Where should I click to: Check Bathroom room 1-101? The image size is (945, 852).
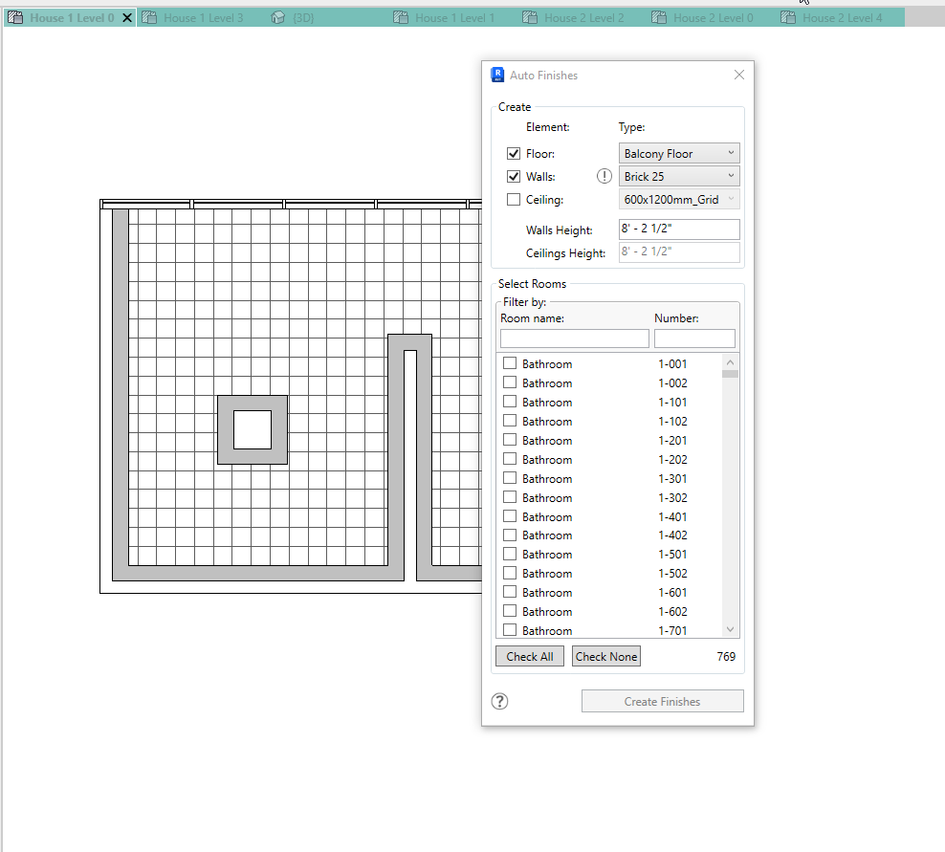tap(510, 402)
